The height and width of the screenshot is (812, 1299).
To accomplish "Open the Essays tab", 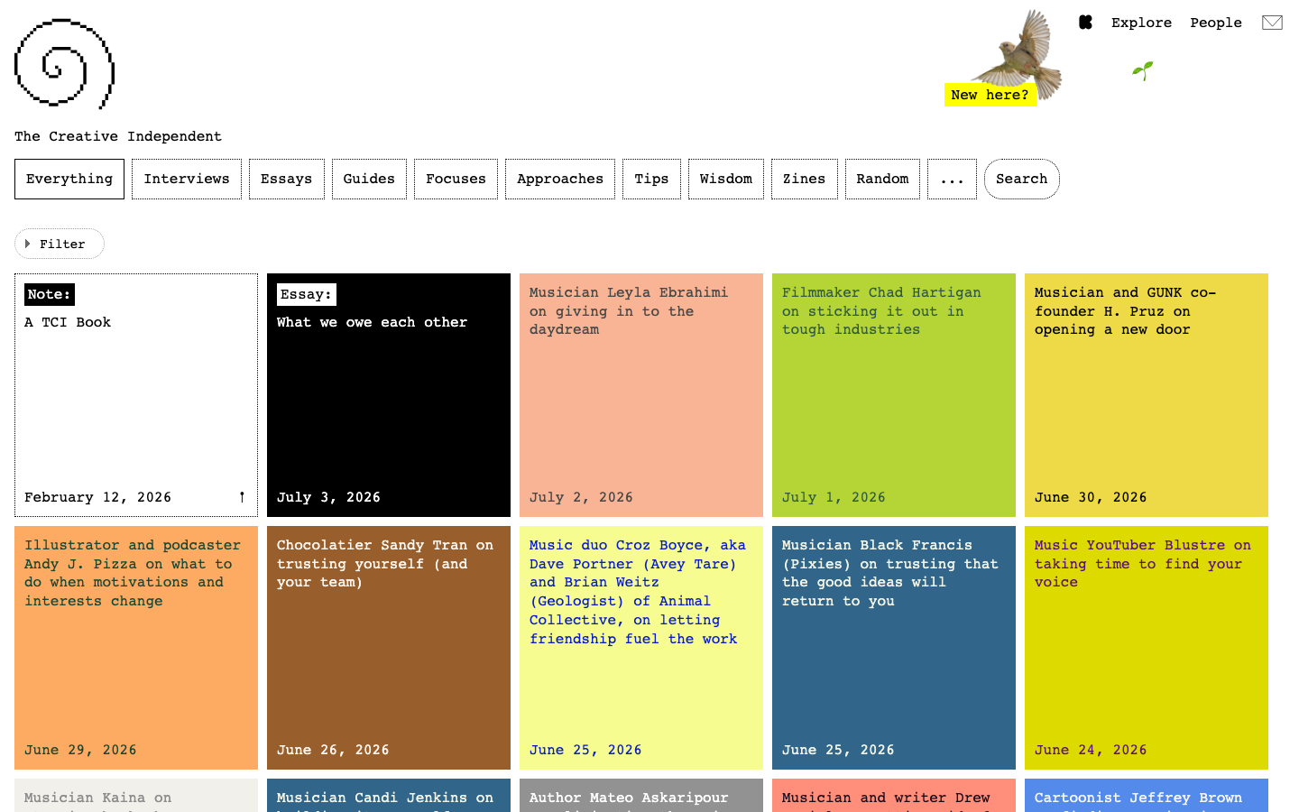I will pos(286,179).
